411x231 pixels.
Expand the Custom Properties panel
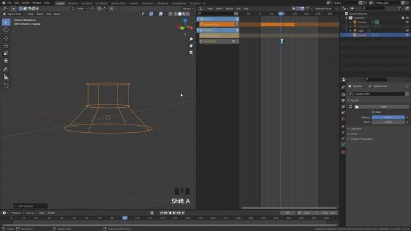[x=361, y=139]
